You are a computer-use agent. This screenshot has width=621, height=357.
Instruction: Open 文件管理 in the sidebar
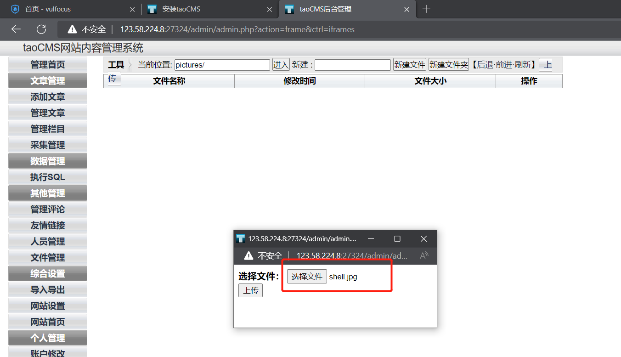(x=48, y=258)
